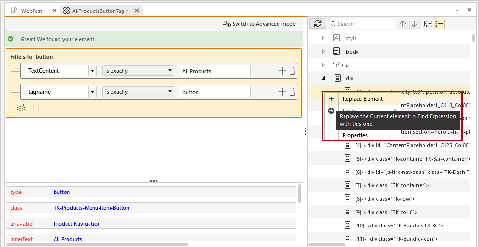Expand the body node

pos(323,52)
